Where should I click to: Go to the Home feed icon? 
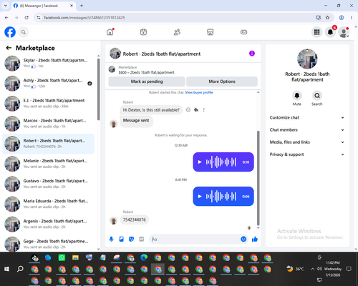pyautogui.click(x=110, y=32)
